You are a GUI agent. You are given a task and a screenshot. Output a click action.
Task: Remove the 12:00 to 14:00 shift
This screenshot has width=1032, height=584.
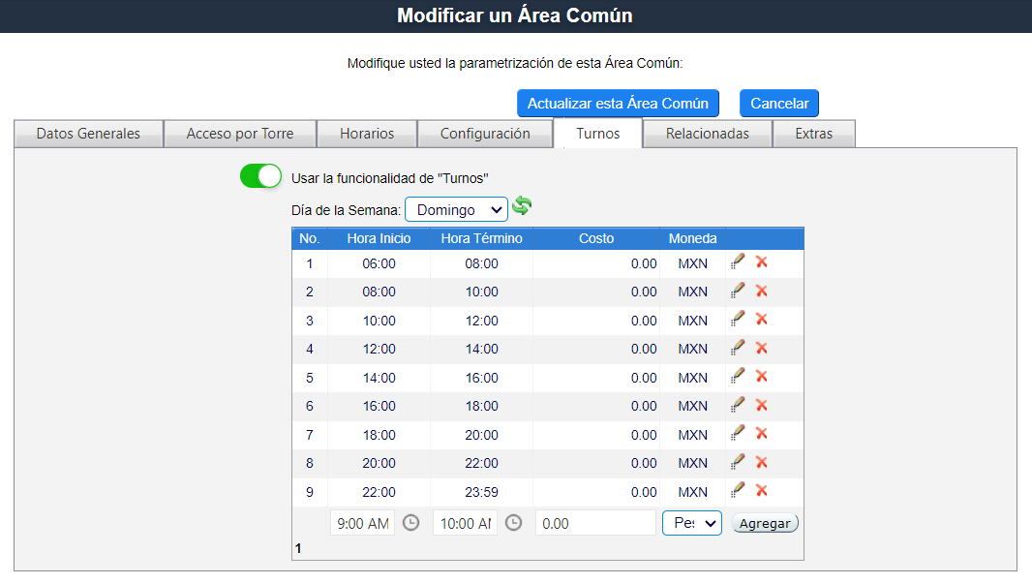pos(762,348)
